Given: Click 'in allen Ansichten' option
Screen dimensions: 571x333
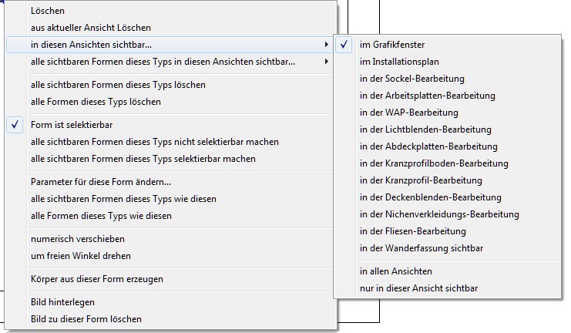Looking at the screenshot, I should [x=395, y=271].
